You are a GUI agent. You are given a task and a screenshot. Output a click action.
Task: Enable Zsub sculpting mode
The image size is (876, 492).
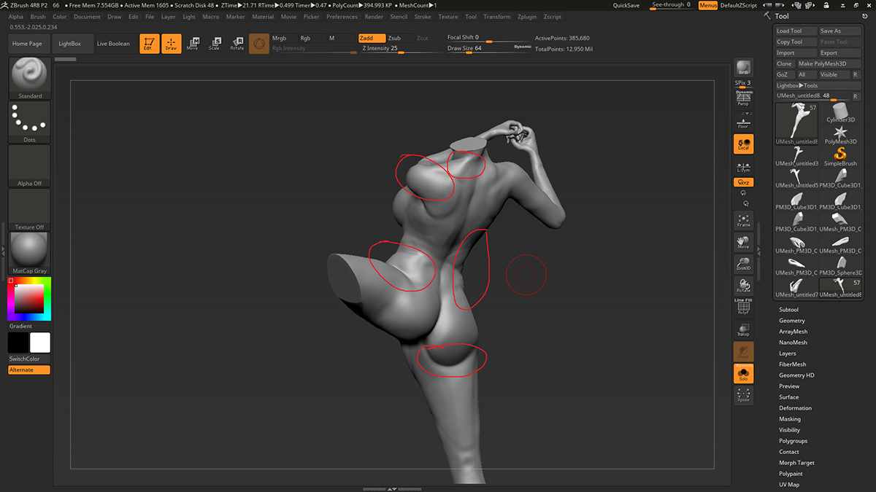point(395,38)
